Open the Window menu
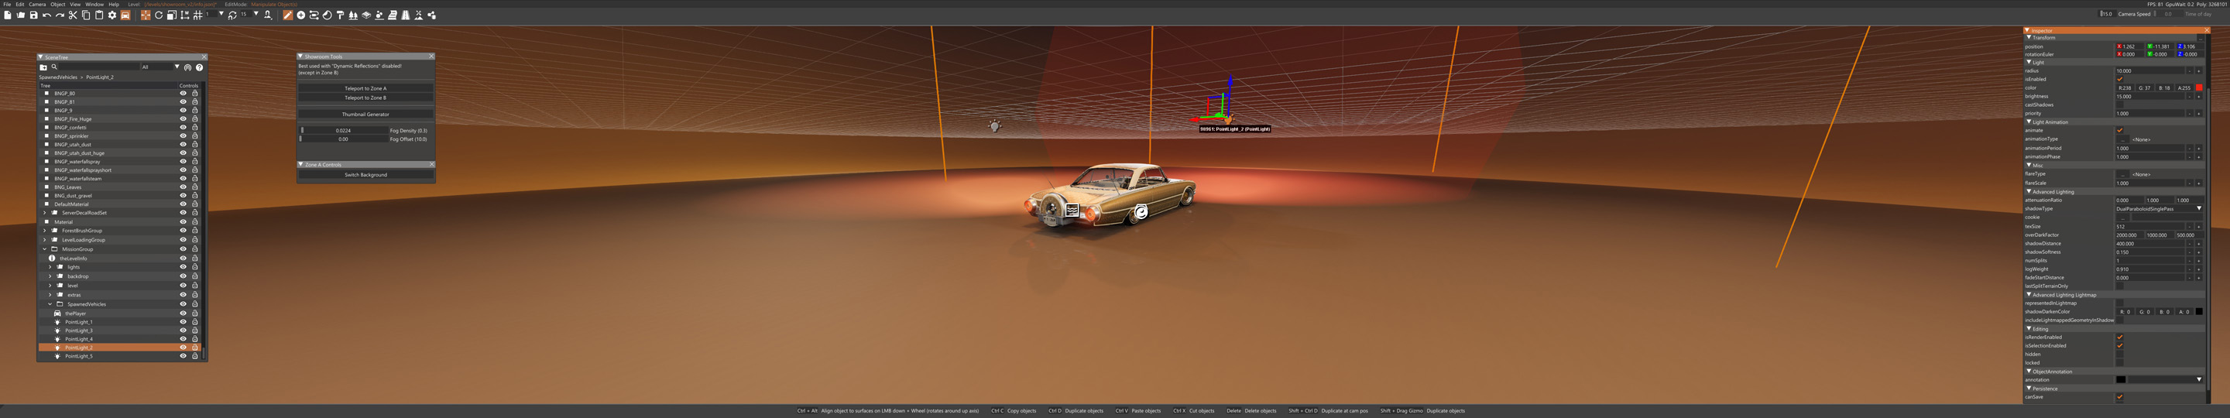The image size is (2230, 418). pyautogui.click(x=94, y=5)
